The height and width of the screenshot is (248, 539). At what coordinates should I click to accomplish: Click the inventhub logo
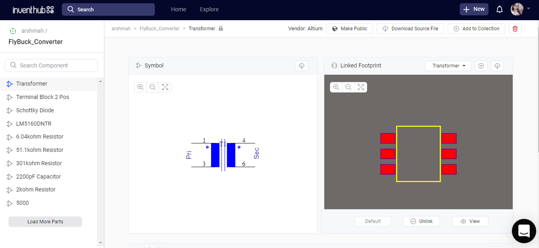tap(33, 10)
